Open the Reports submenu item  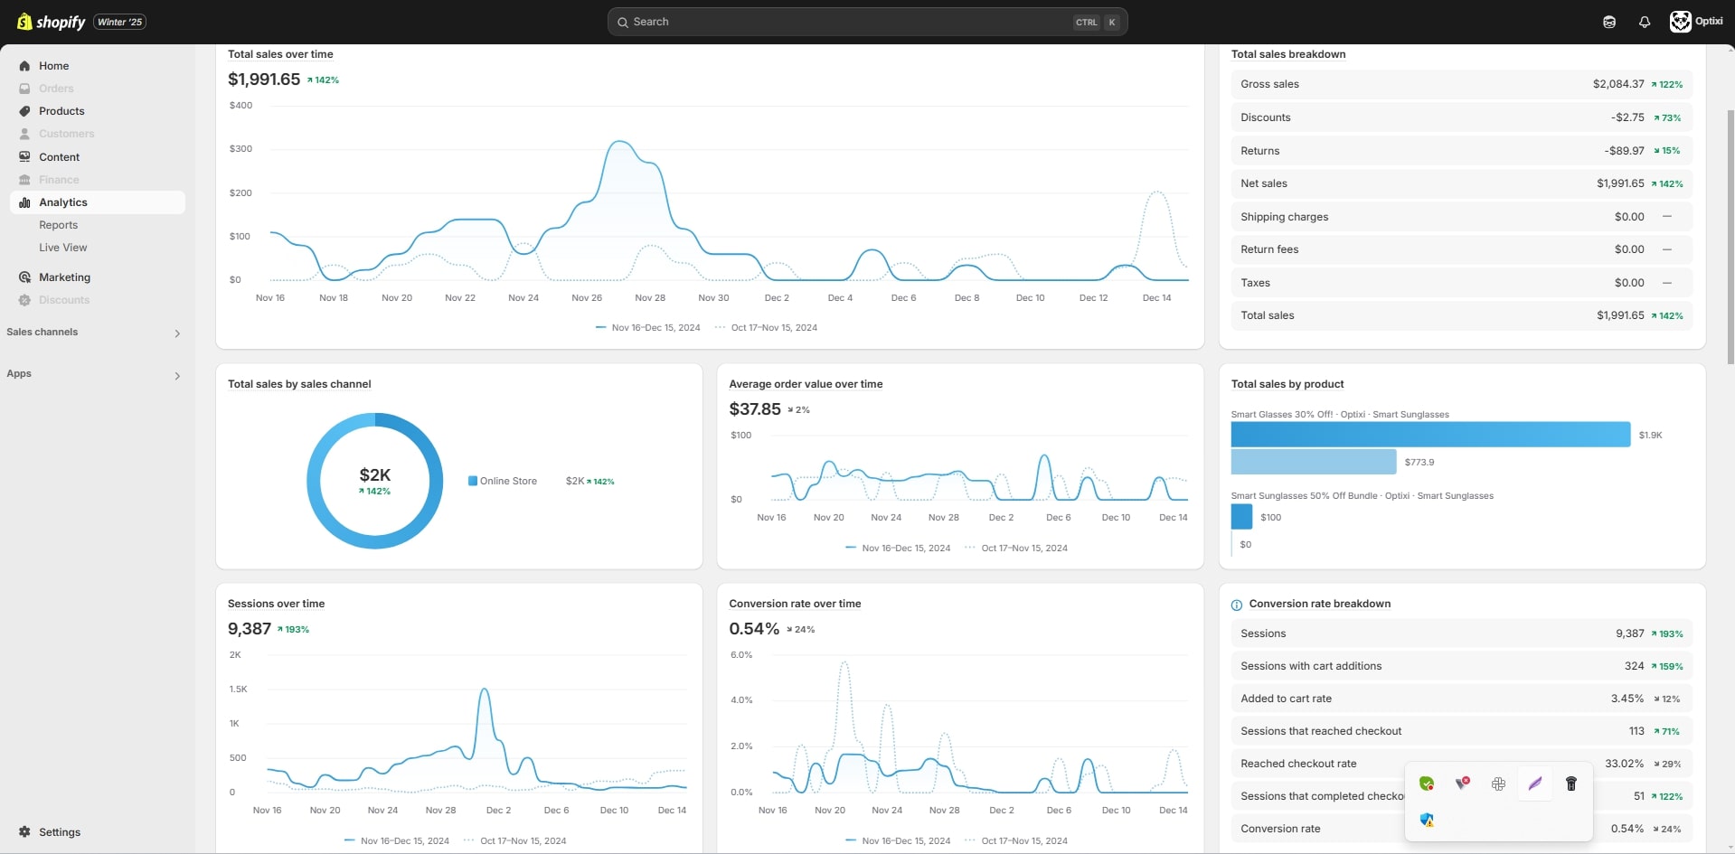(x=59, y=225)
